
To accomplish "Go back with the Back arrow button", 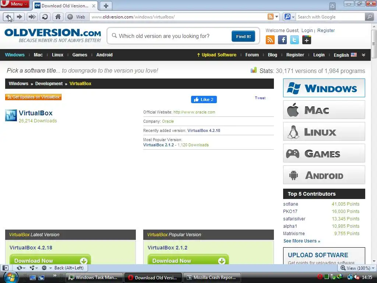I will point(8,17).
